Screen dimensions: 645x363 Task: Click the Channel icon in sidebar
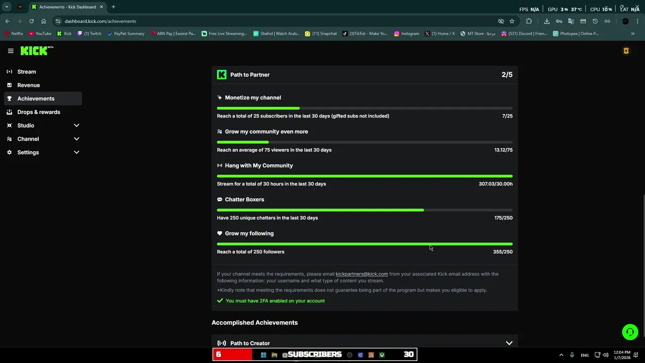[x=9, y=139]
